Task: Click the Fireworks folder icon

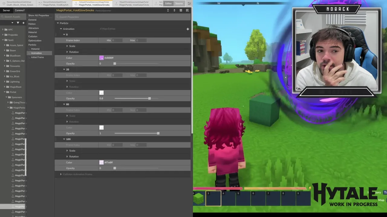Action: (8, 66)
